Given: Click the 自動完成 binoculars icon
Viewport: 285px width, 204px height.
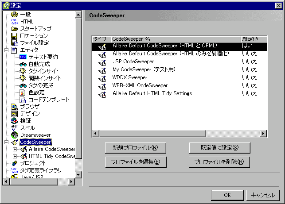Looking at the screenshot, I should (x=23, y=64).
